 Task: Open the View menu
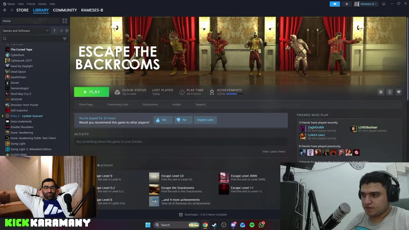pyautogui.click(x=21, y=4)
